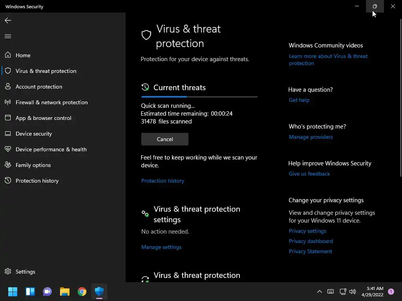
Task: Open Settings from sidebar label
Action: point(25,272)
